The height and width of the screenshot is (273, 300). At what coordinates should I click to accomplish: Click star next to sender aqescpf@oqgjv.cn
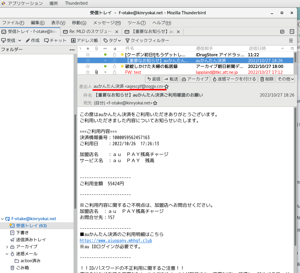[166, 87]
